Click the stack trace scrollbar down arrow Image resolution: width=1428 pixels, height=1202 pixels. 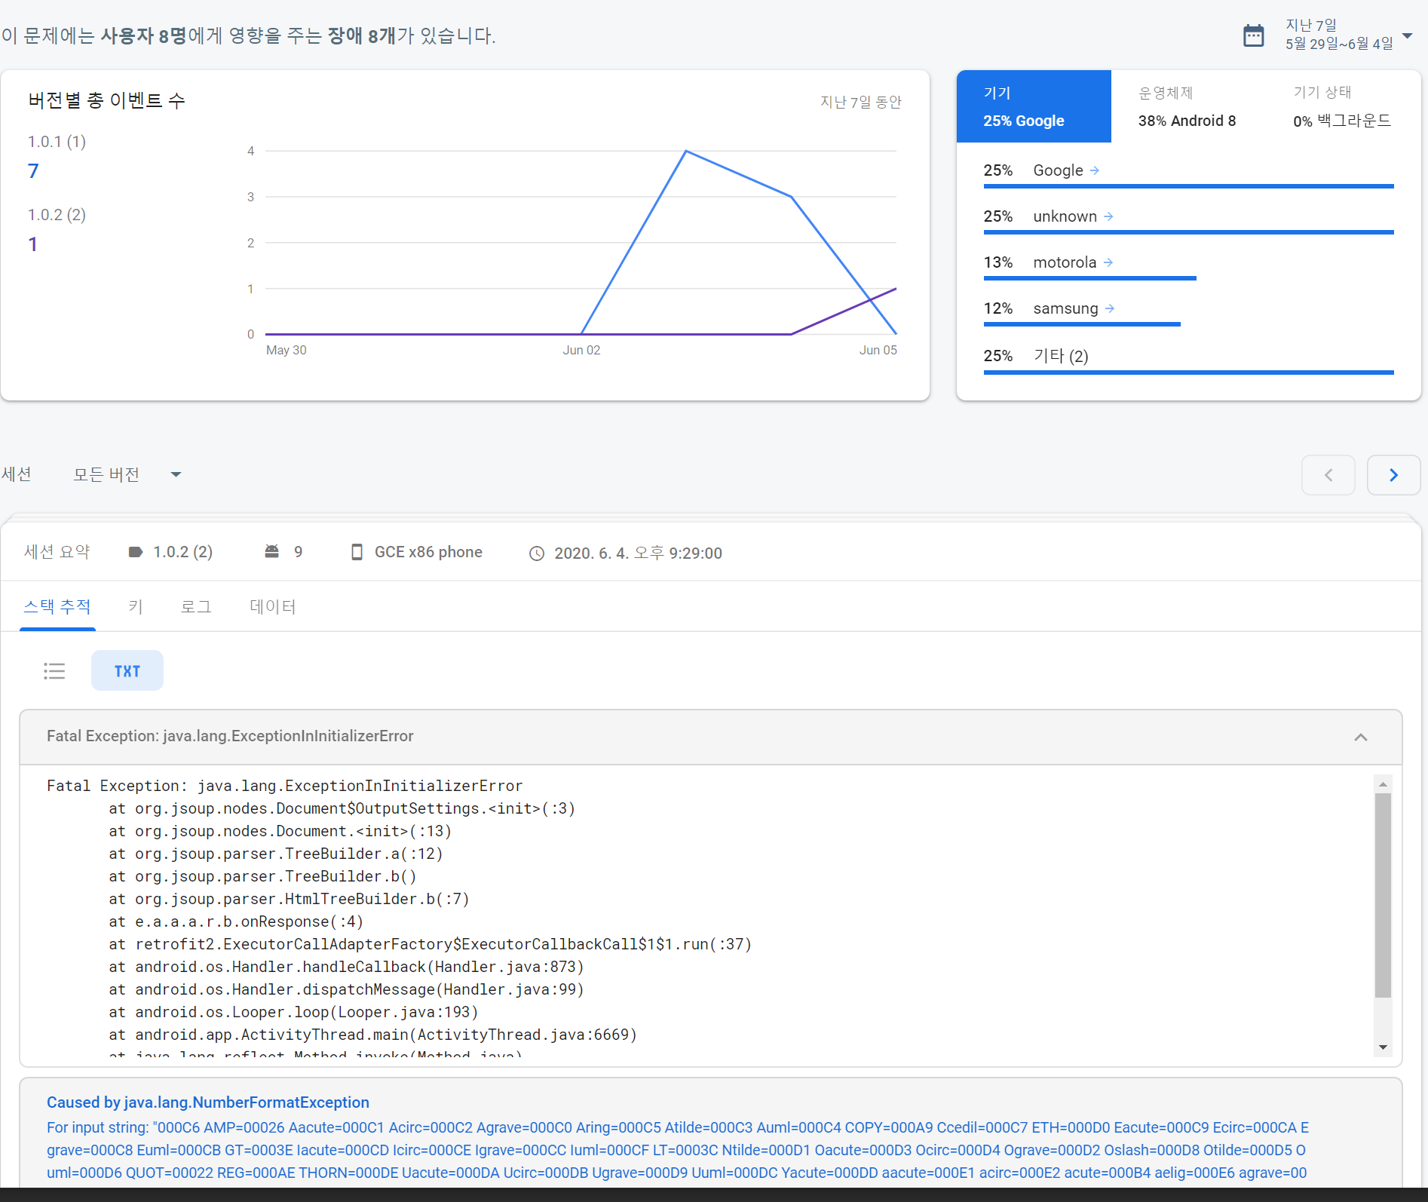click(x=1383, y=1047)
